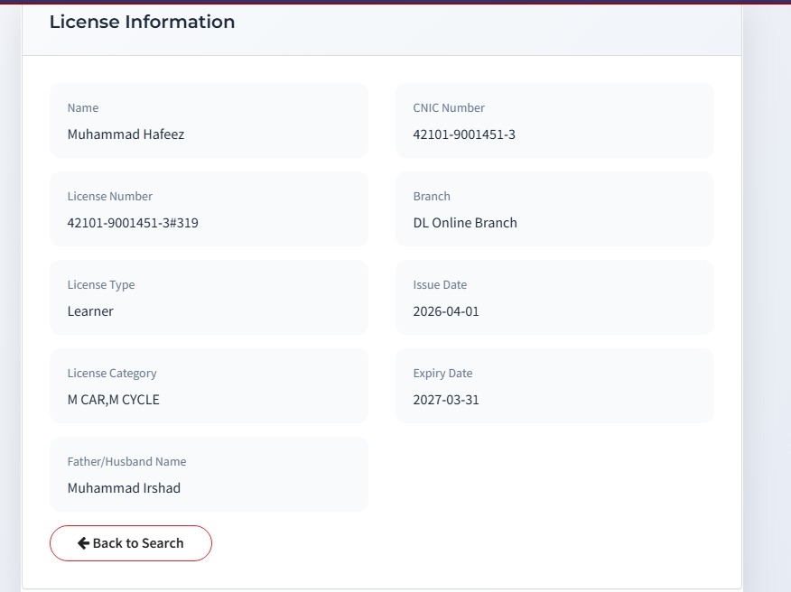
Task: Select the name value Muhammad Hafeez
Action: coord(126,134)
